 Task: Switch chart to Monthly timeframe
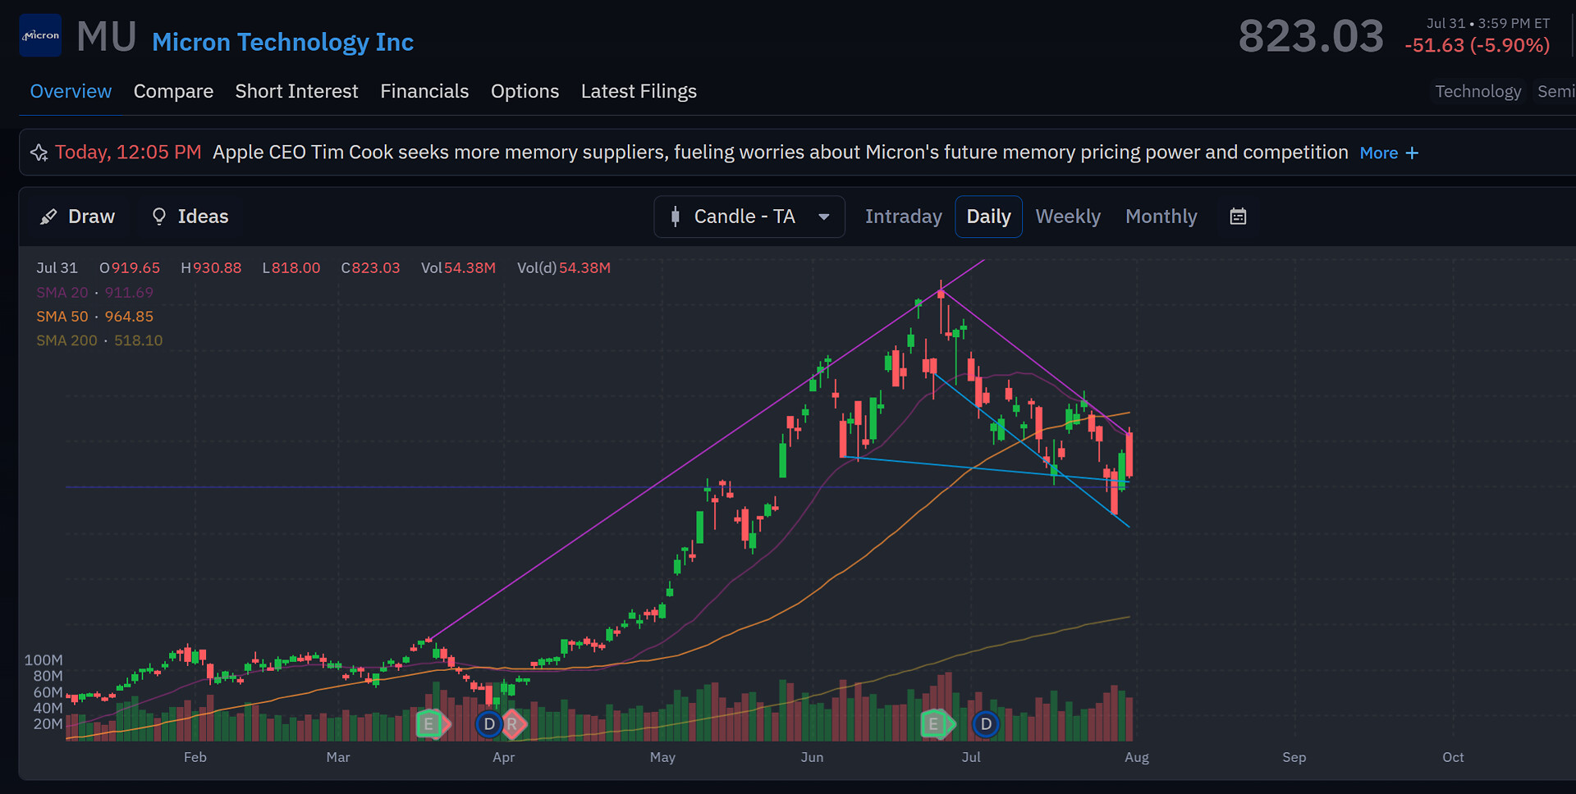point(1161,217)
